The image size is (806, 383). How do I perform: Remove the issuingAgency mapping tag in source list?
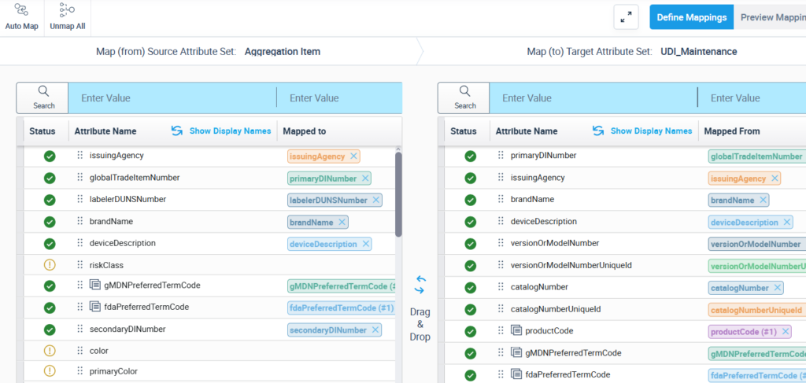pyautogui.click(x=353, y=156)
